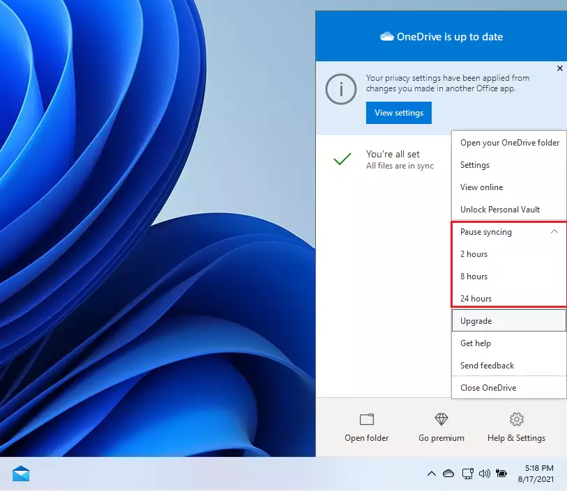Choose Get help menu item
The height and width of the screenshot is (491, 567).
pyautogui.click(x=509, y=343)
